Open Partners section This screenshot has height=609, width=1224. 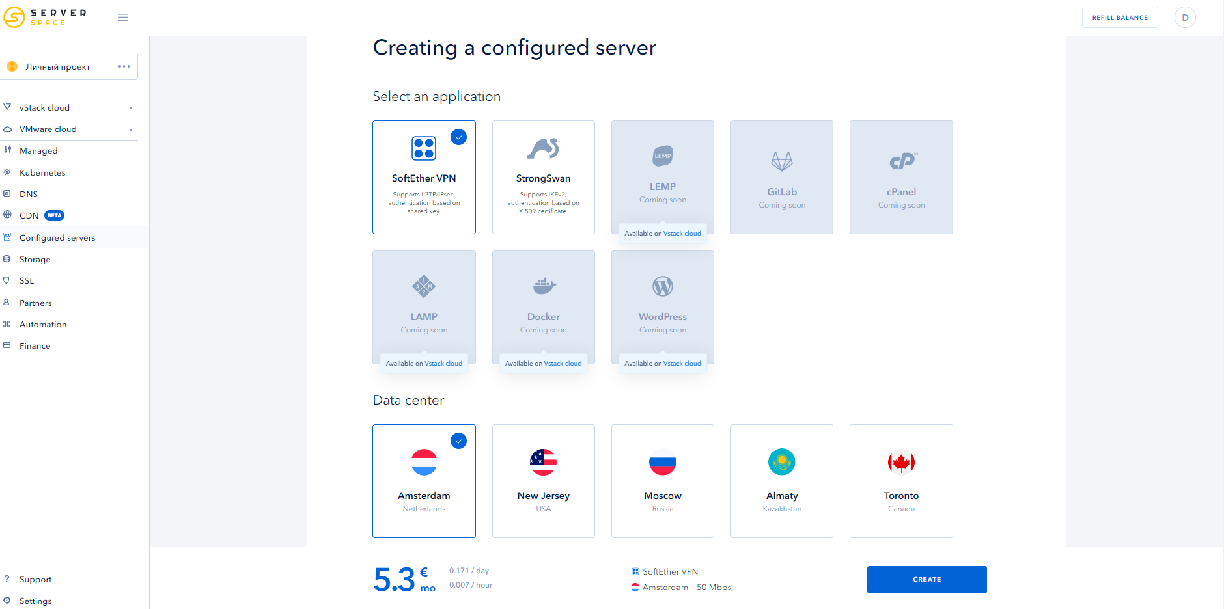coord(36,303)
